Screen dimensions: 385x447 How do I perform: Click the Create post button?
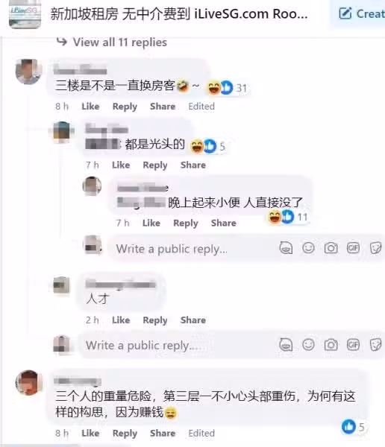[361, 13]
